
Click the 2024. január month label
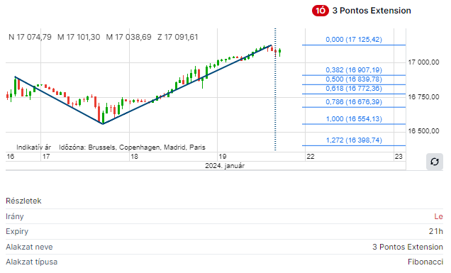pyautogui.click(x=225, y=166)
